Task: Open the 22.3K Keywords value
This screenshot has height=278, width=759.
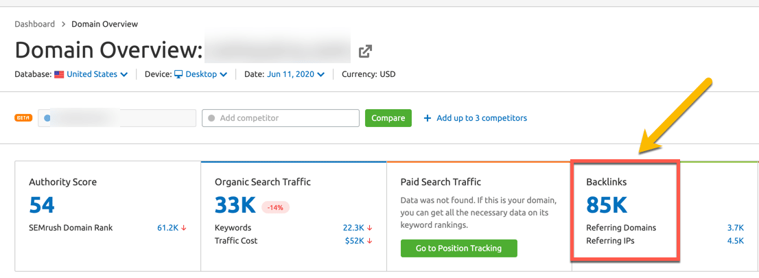Action: [353, 228]
